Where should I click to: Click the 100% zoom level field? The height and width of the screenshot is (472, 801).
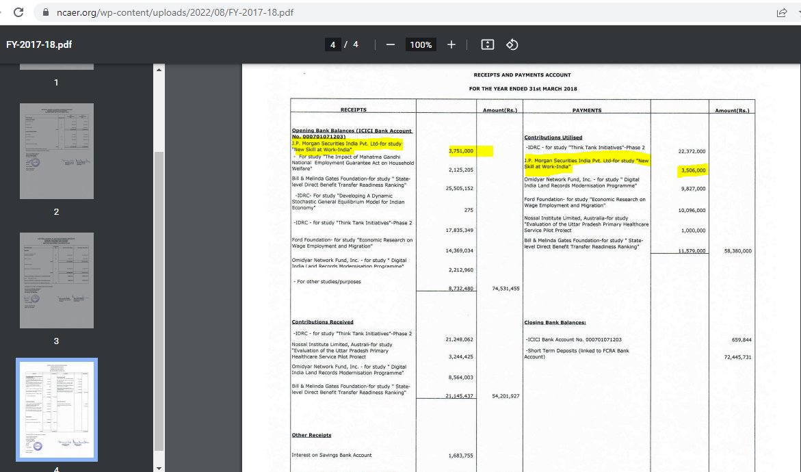(x=421, y=45)
